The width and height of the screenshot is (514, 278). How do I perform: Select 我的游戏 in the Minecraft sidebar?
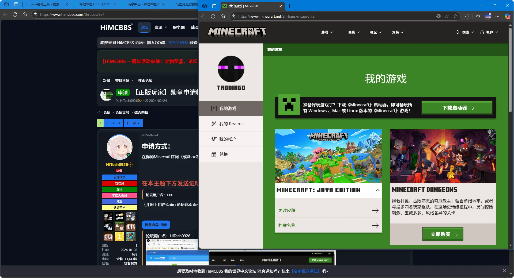click(x=227, y=109)
